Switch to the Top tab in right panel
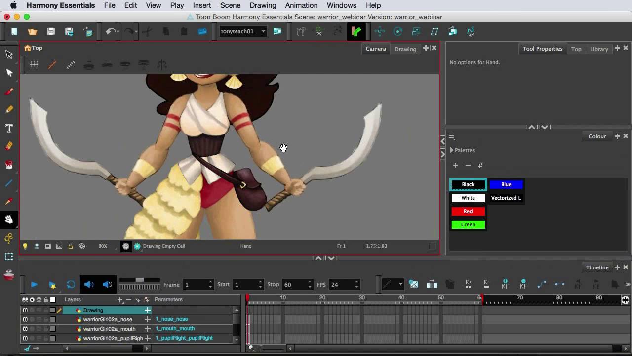The width and height of the screenshot is (632, 356). coord(576,49)
